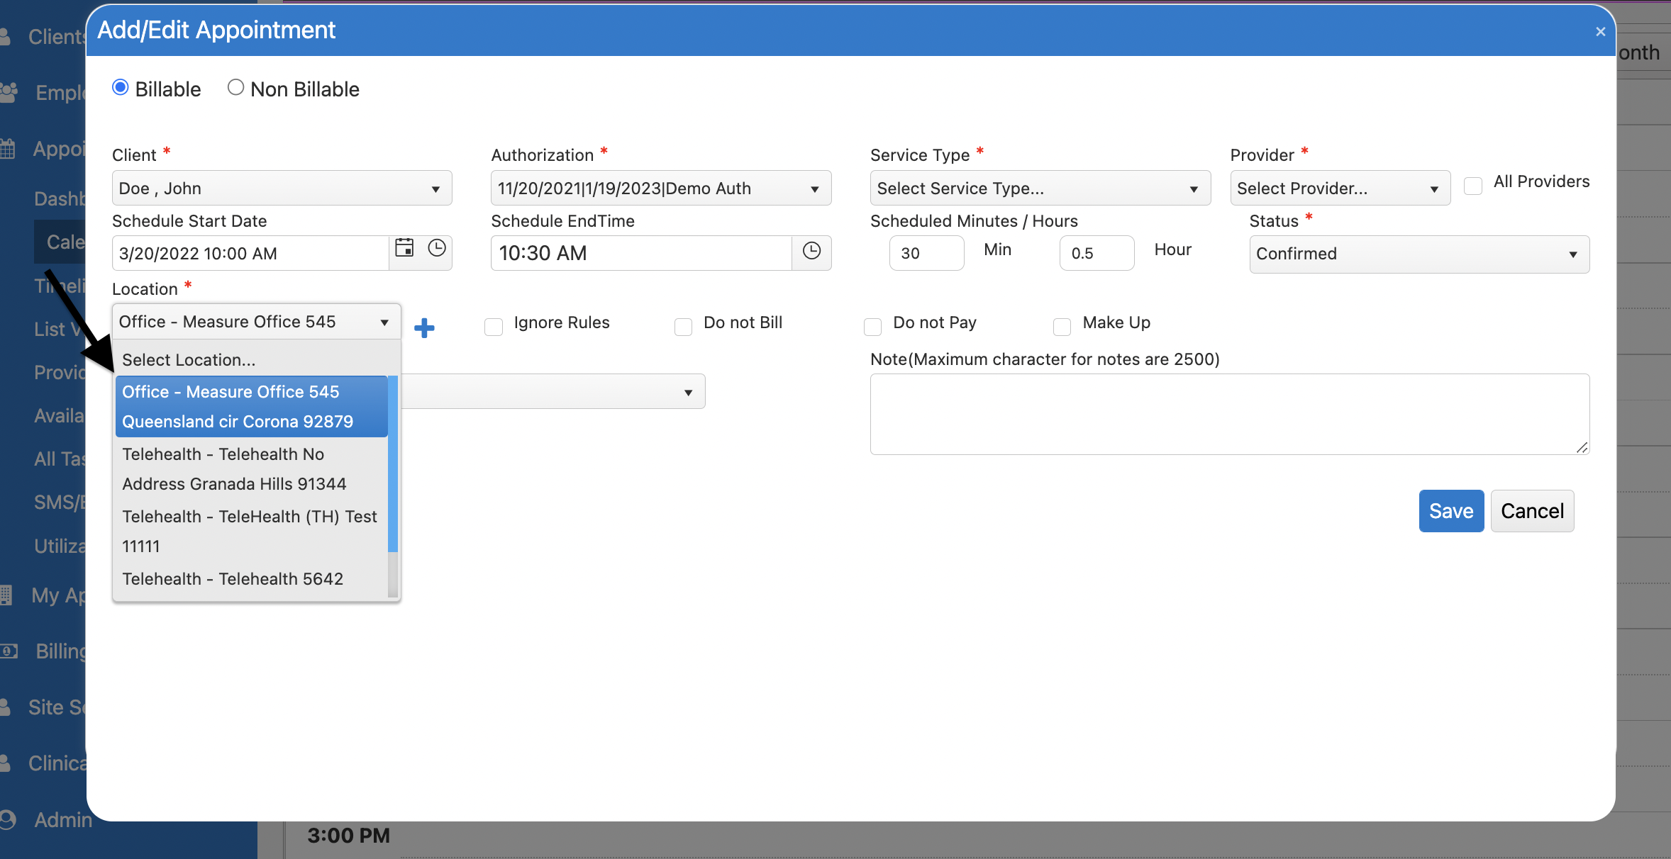Open the Status dropdown showing Confirmed
The image size is (1671, 859).
(x=1419, y=254)
